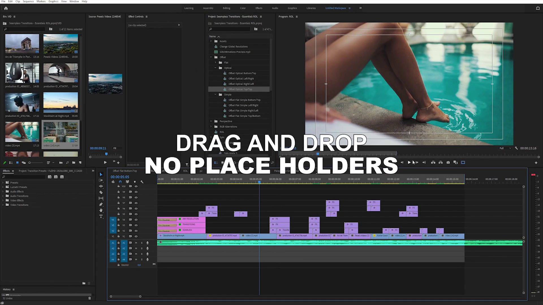Image resolution: width=543 pixels, height=305 pixels.
Task: Select the Hand tool
Action: (101, 210)
